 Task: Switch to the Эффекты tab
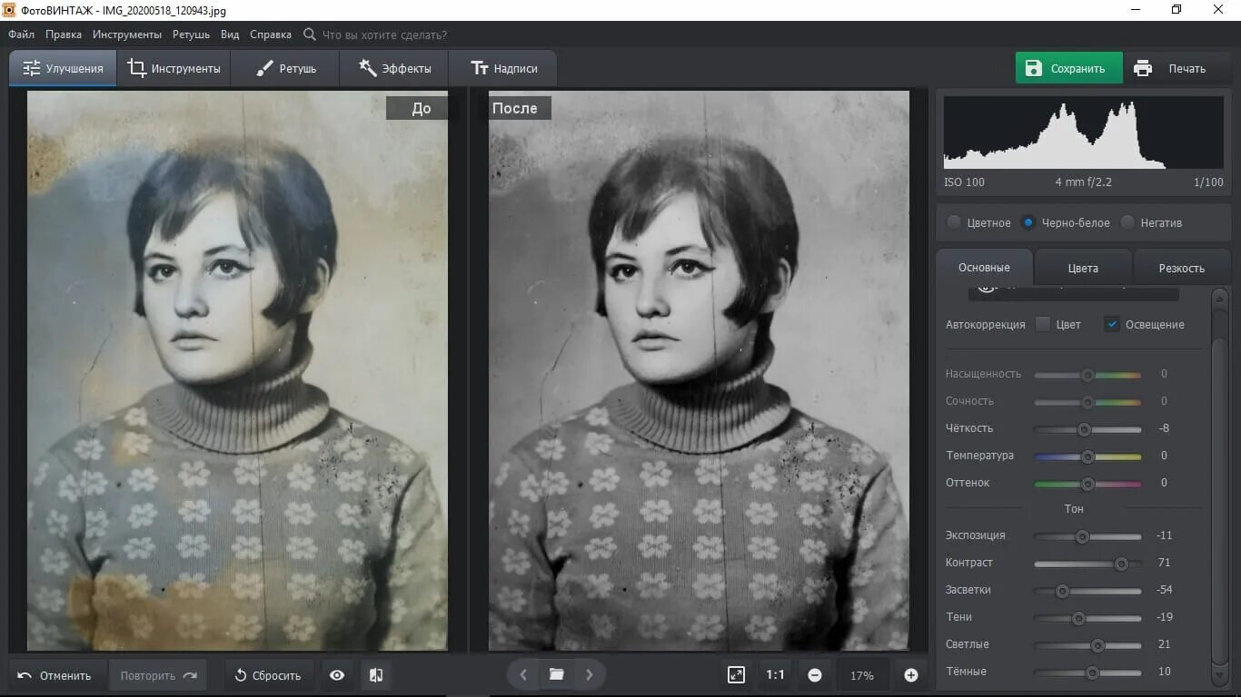coord(394,68)
